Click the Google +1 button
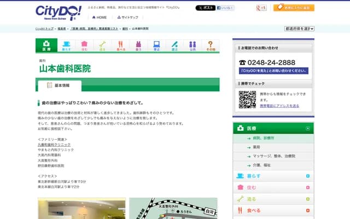 [x=261, y=8]
